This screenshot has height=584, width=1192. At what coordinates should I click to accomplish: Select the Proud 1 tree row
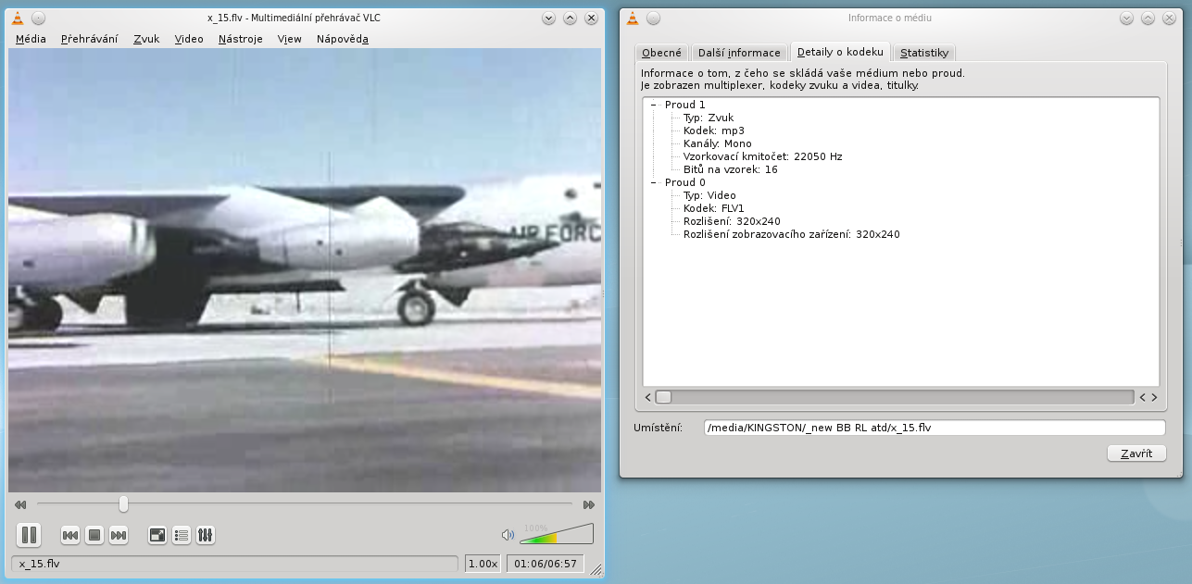tap(685, 105)
